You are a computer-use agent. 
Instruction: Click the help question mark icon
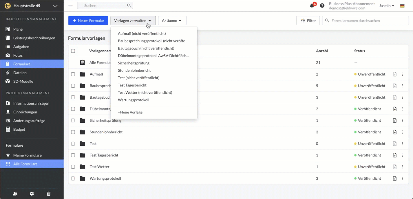click(322, 6)
